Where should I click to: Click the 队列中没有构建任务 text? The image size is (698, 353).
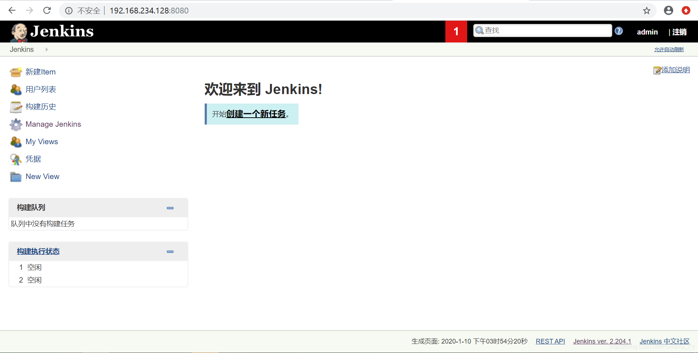tap(43, 224)
